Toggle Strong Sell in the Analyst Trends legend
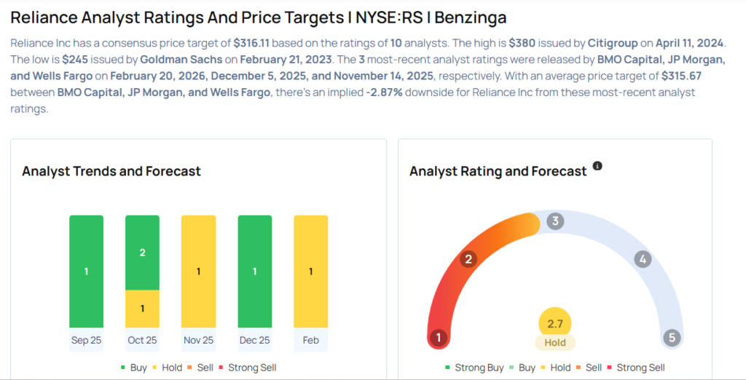The height and width of the screenshot is (380, 746). click(x=248, y=368)
